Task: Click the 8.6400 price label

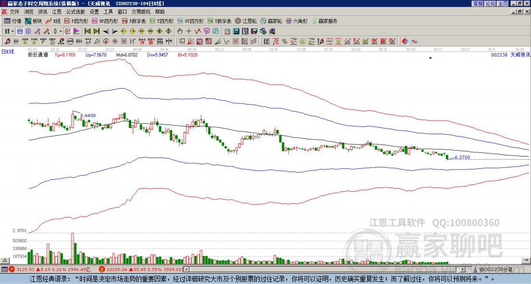Action: [x=88, y=116]
